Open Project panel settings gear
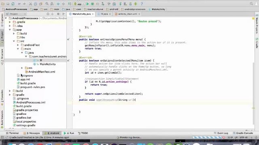The image size is (259, 145). (x=58, y=14)
